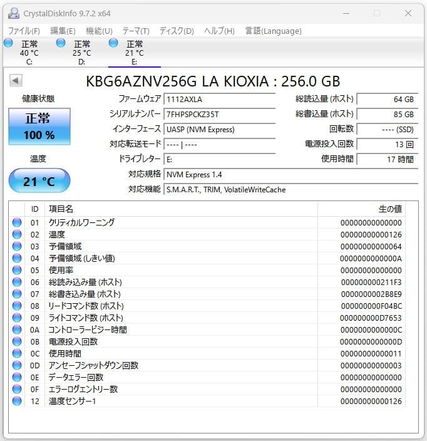Select disk D: tab at 25 °C

[82, 53]
